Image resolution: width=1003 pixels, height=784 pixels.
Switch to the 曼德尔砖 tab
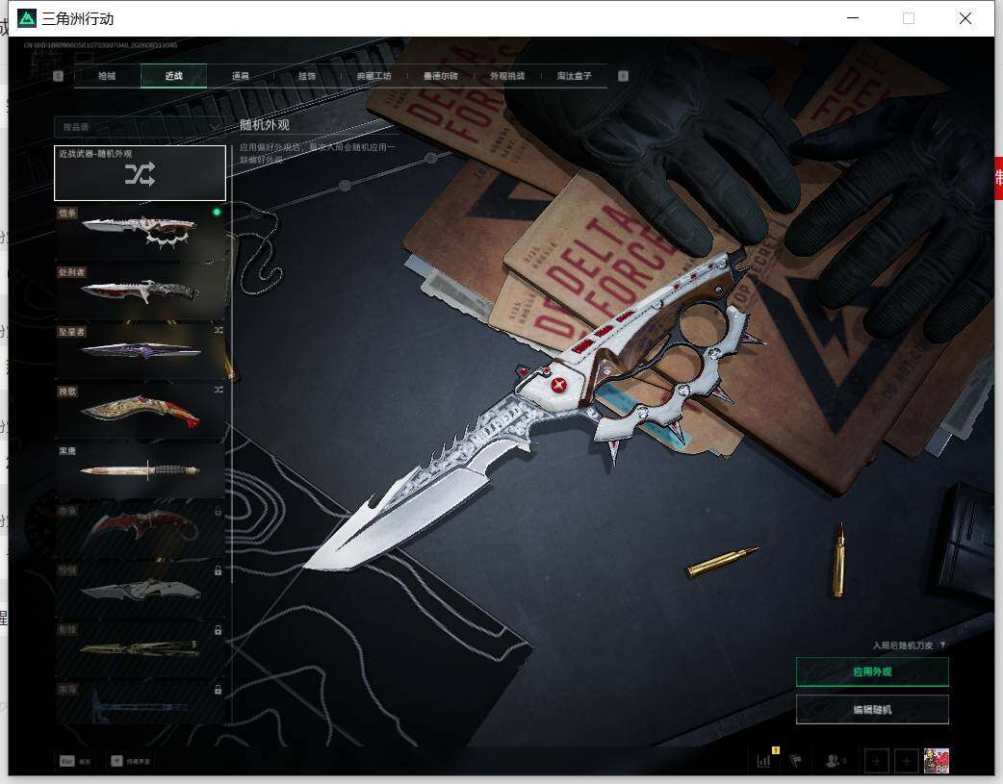point(441,76)
